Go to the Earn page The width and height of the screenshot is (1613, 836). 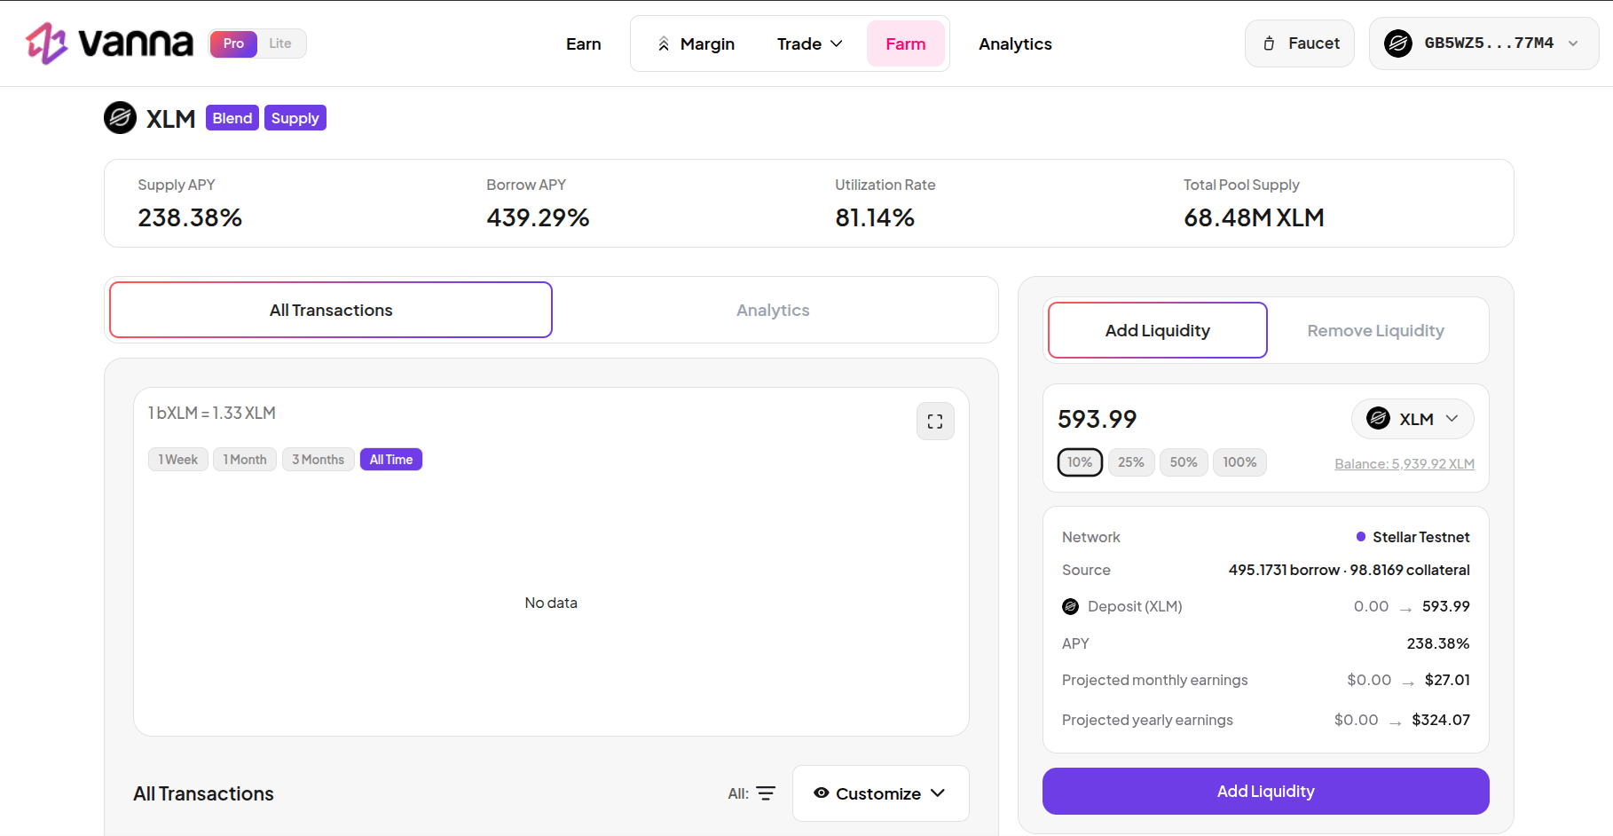[584, 43]
